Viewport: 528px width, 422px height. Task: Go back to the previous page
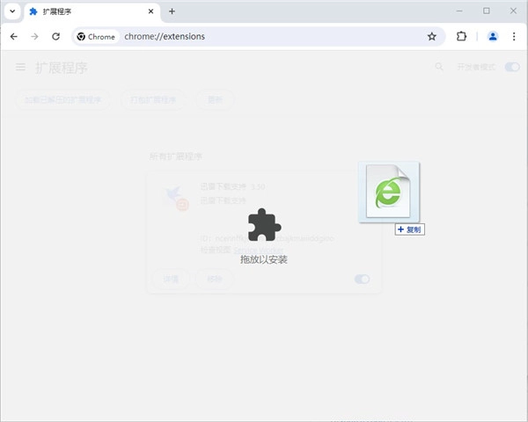click(x=13, y=37)
